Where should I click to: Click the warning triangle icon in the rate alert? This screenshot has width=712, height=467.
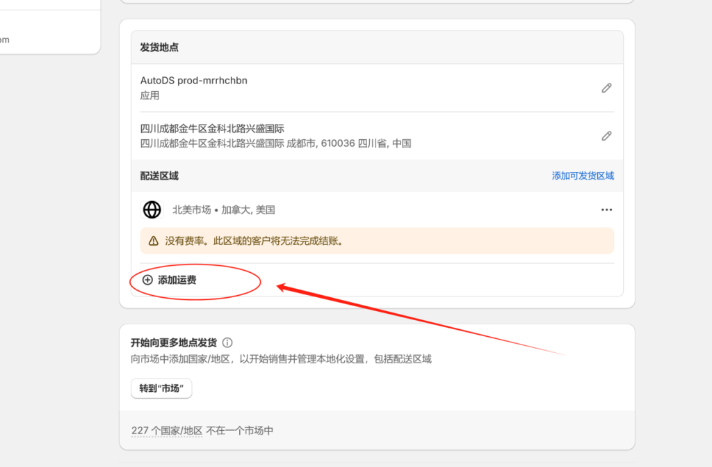click(x=153, y=240)
